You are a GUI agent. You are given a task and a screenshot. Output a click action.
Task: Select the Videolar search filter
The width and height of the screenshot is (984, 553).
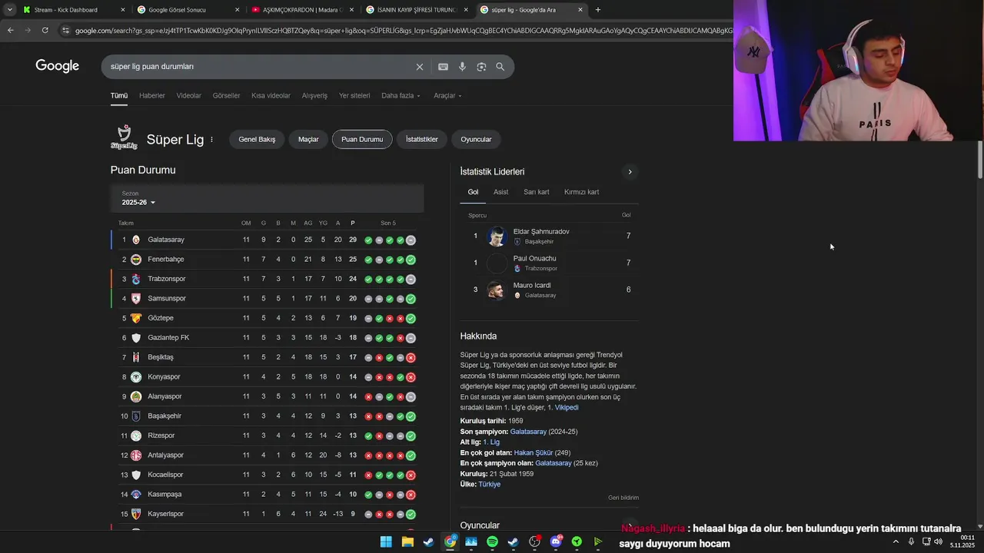tap(189, 96)
